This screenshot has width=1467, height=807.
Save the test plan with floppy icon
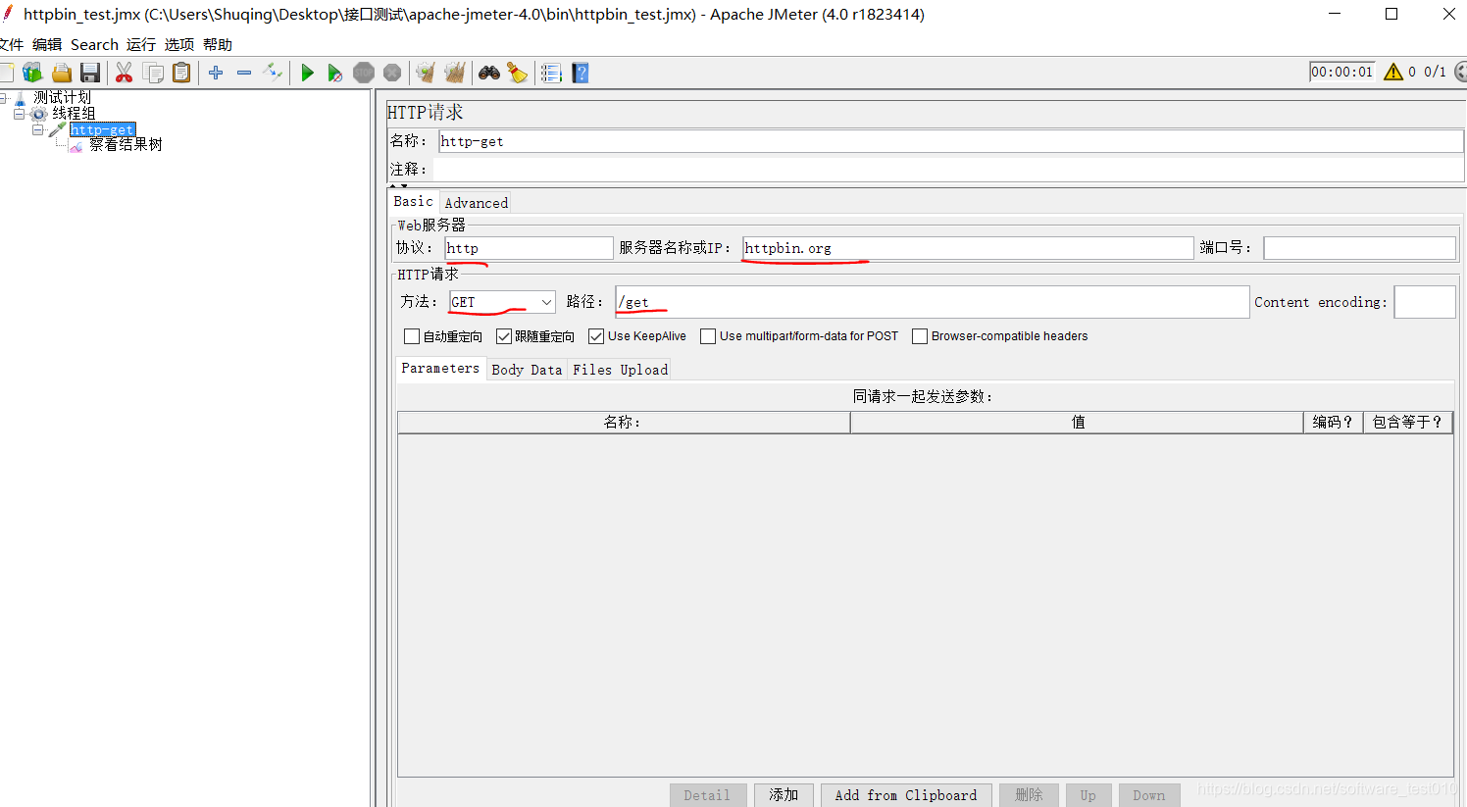90,73
